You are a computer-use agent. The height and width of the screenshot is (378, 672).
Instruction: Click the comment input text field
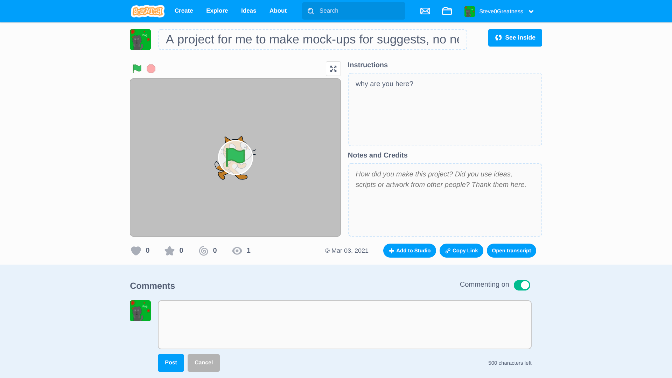click(x=345, y=324)
